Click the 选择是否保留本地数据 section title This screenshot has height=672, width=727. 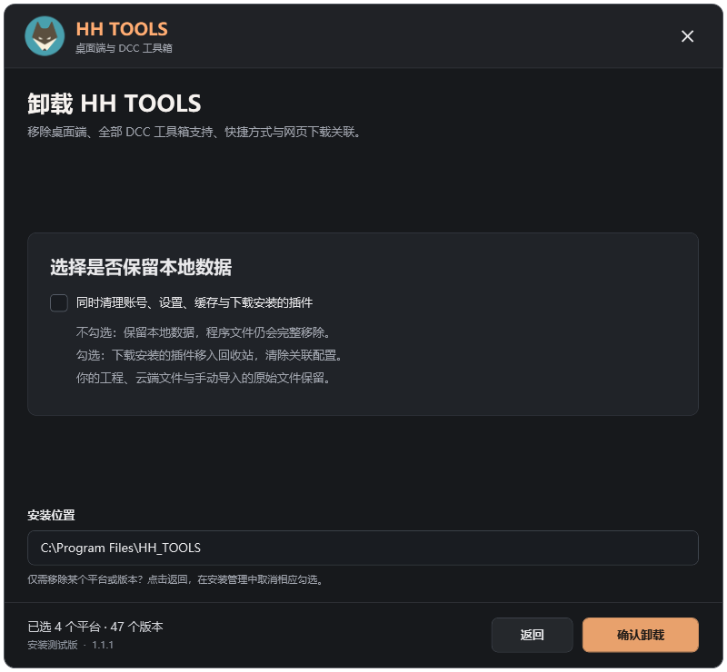pyautogui.click(x=141, y=267)
